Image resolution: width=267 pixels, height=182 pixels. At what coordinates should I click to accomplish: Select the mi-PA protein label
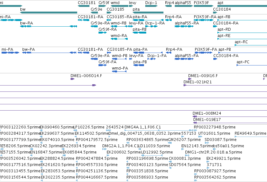click(7, 49)
